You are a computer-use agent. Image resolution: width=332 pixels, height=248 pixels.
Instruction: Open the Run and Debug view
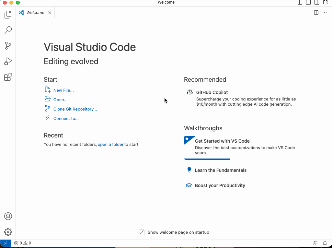point(8,61)
